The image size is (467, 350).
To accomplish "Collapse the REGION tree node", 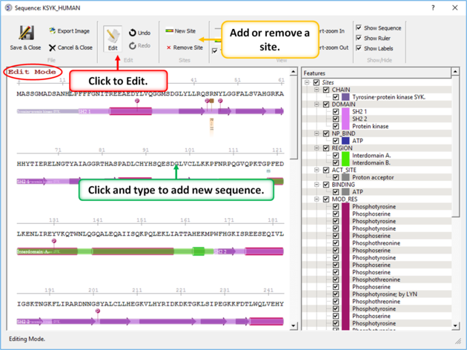I will 317,148.
